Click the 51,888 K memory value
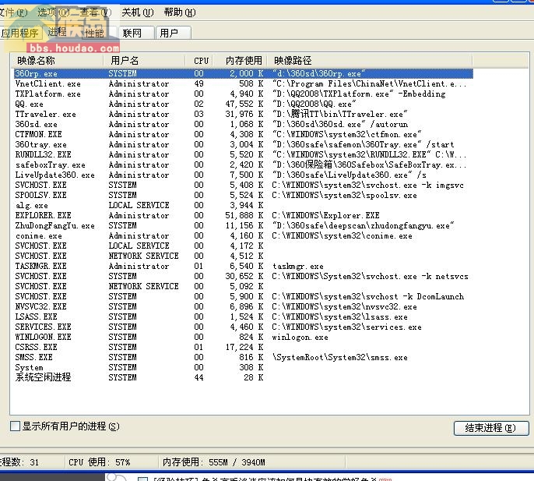This screenshot has width=534, height=481. coord(244,215)
